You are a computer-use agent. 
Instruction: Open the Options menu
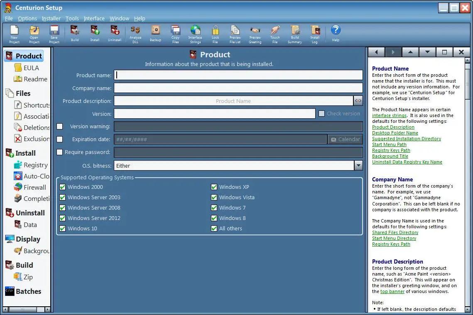coord(27,18)
